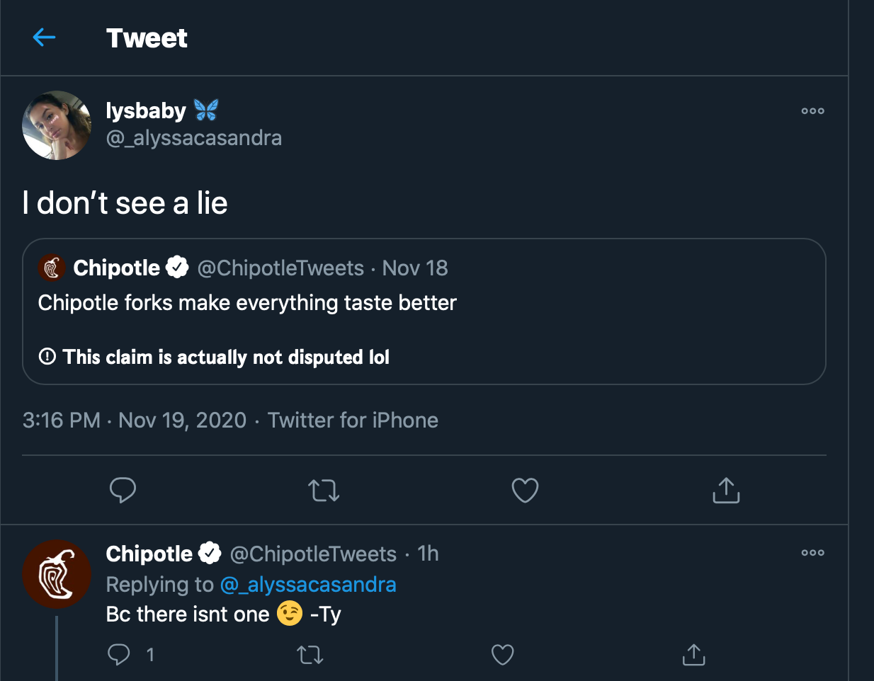This screenshot has height=681, width=874.
Task: Click Twitter for iPhone source link
Action: click(x=353, y=420)
